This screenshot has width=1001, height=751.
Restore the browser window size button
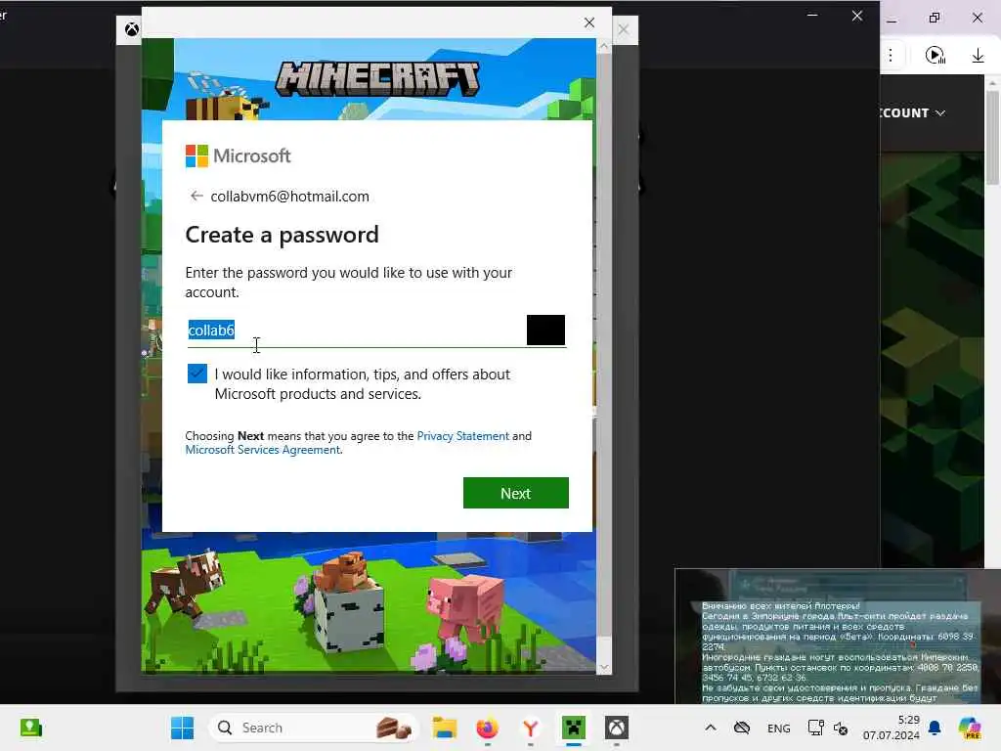(x=935, y=18)
